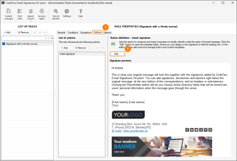
Task: Click 22 Branding Blvd address line
Action: pos(139,124)
